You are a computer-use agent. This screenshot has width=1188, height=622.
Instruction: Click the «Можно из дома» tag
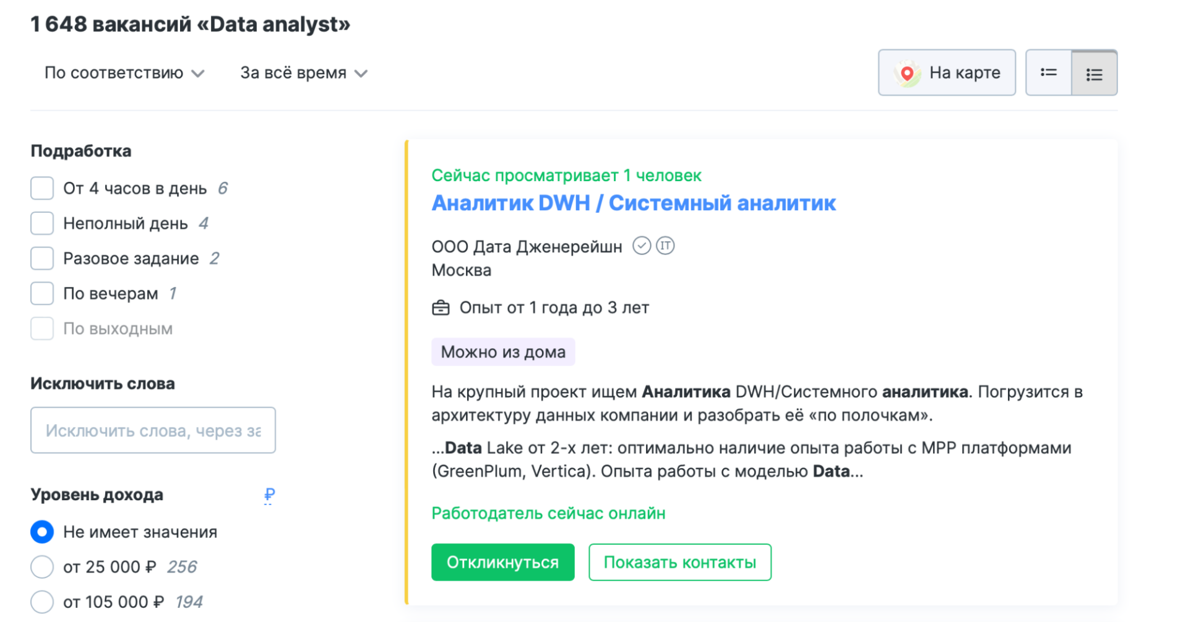tap(503, 351)
